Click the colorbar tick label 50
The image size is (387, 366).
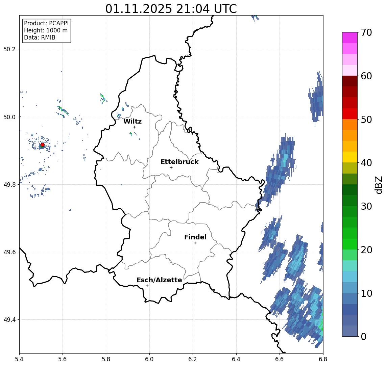366,120
